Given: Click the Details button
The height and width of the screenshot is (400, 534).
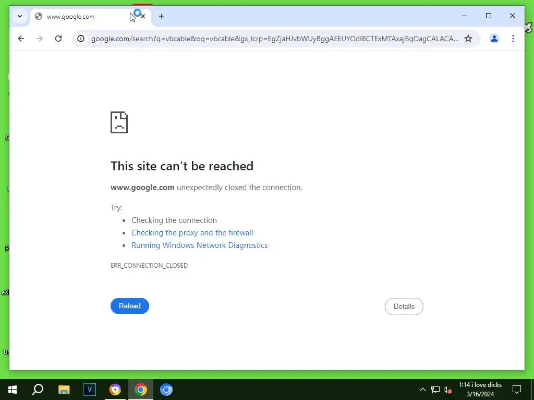Looking at the screenshot, I should coord(404,306).
